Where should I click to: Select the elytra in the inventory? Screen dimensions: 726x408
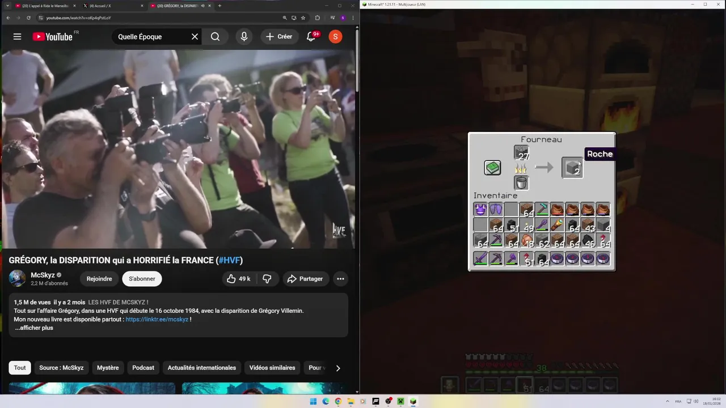click(x=496, y=210)
